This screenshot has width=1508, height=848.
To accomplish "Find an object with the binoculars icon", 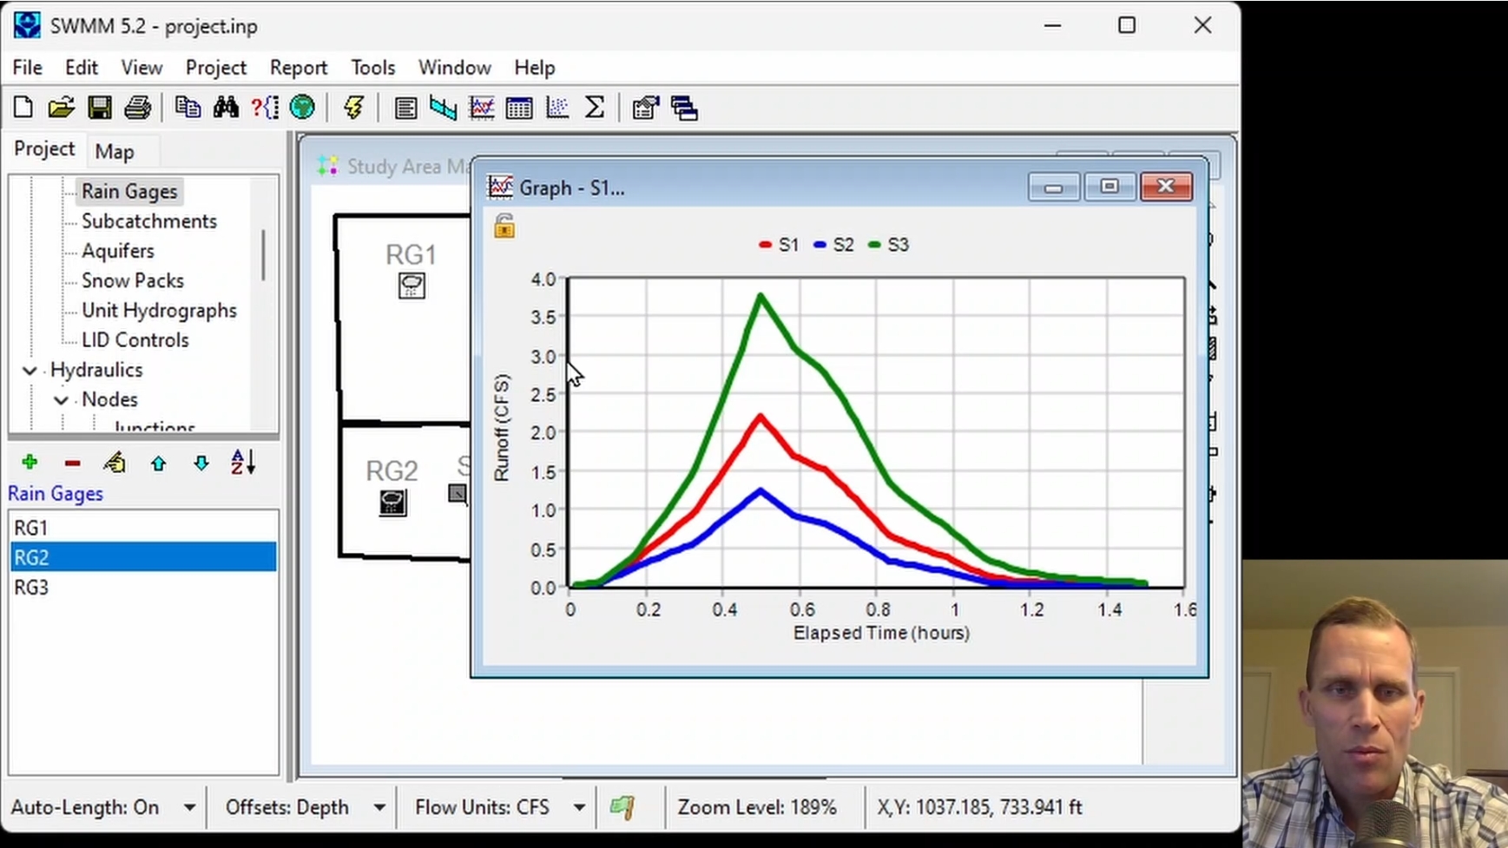I will click(226, 108).
